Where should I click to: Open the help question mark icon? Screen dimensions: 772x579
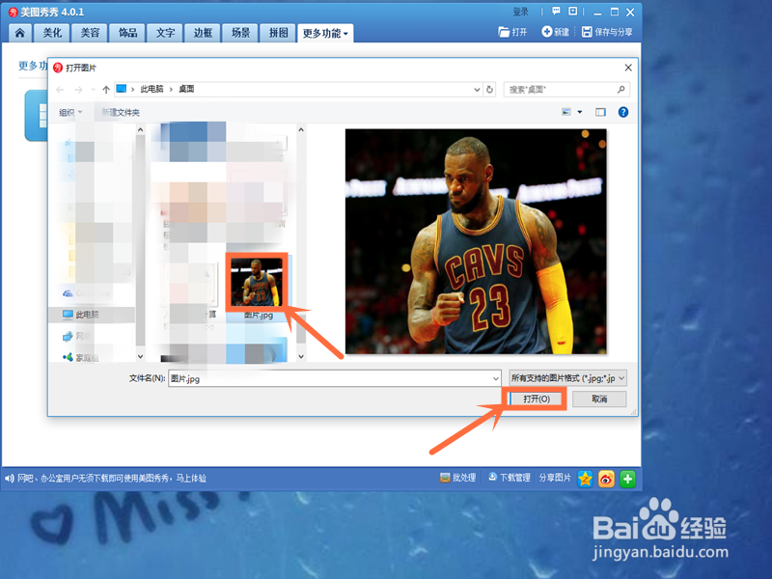tap(622, 112)
